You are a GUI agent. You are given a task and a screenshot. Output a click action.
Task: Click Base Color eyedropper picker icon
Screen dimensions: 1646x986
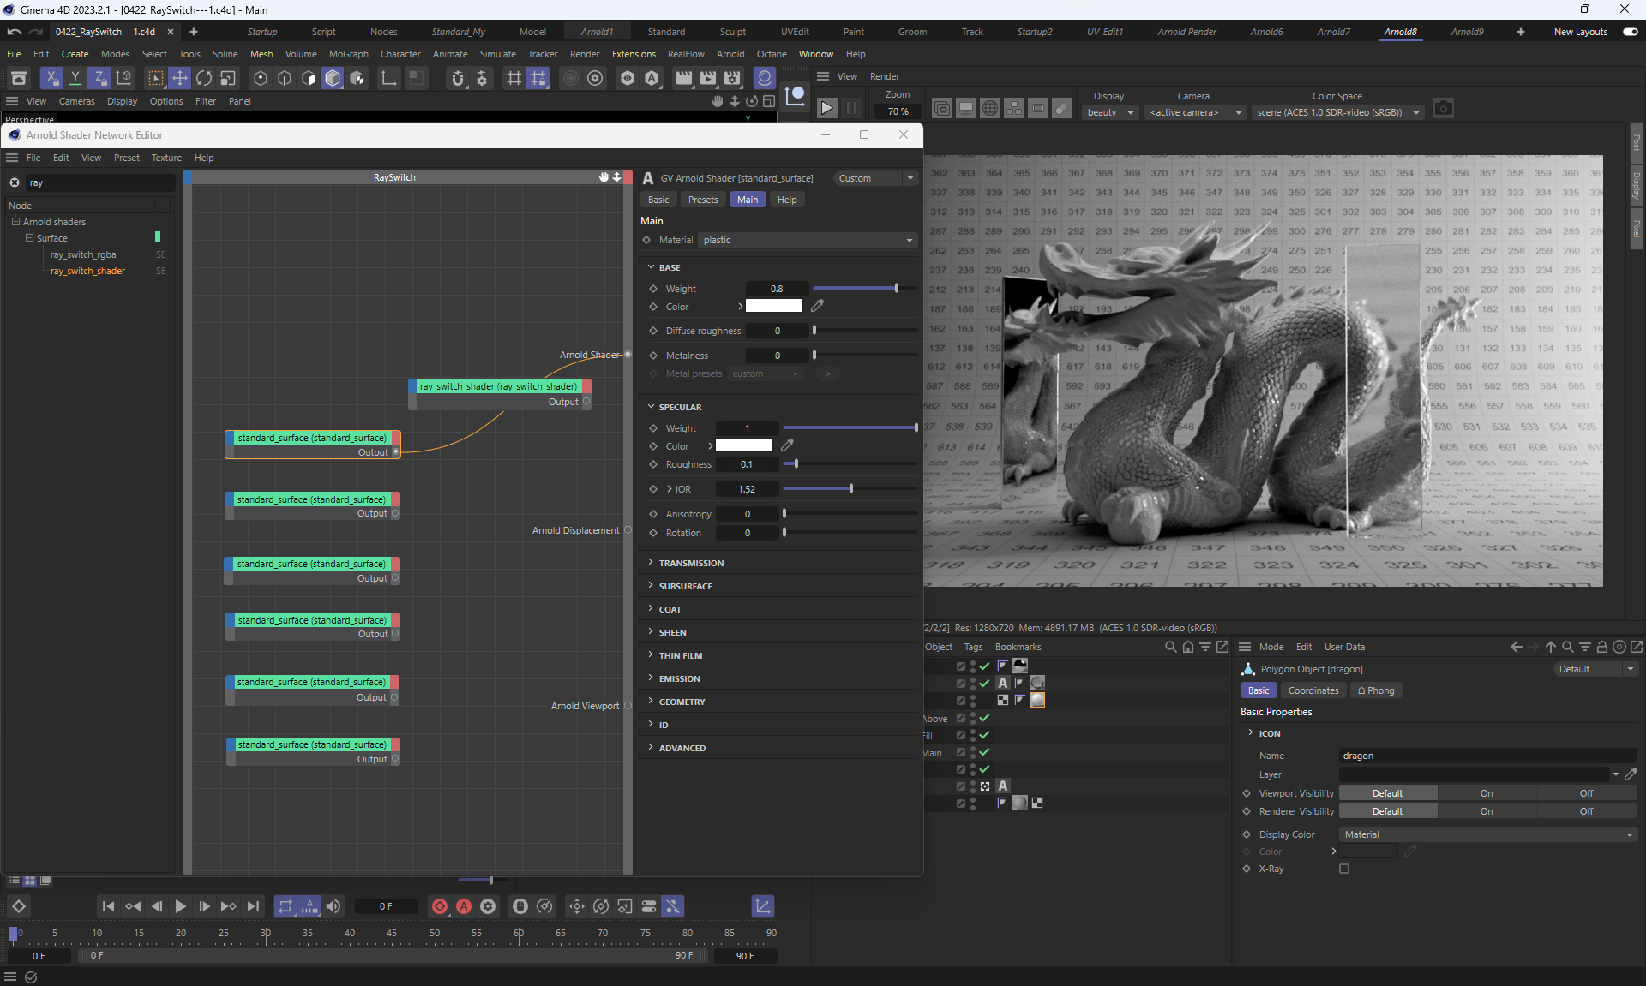pyautogui.click(x=817, y=306)
